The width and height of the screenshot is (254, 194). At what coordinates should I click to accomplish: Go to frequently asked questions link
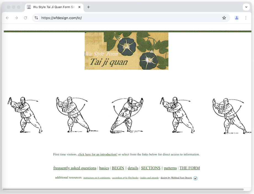pos(75,168)
